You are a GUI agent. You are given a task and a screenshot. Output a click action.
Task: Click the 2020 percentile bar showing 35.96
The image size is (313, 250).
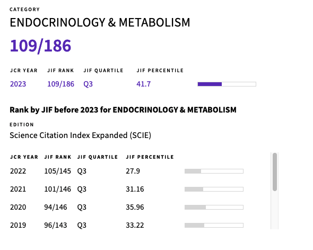pos(214,207)
